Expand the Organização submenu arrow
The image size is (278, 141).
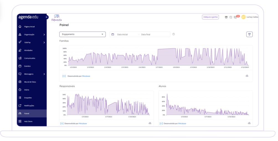pos(44,35)
